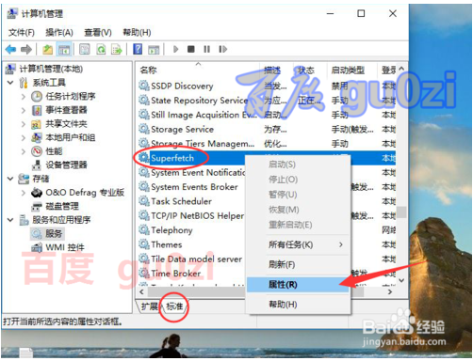
Task: Choose 属性(R) in the context menu
Action: pos(298,285)
